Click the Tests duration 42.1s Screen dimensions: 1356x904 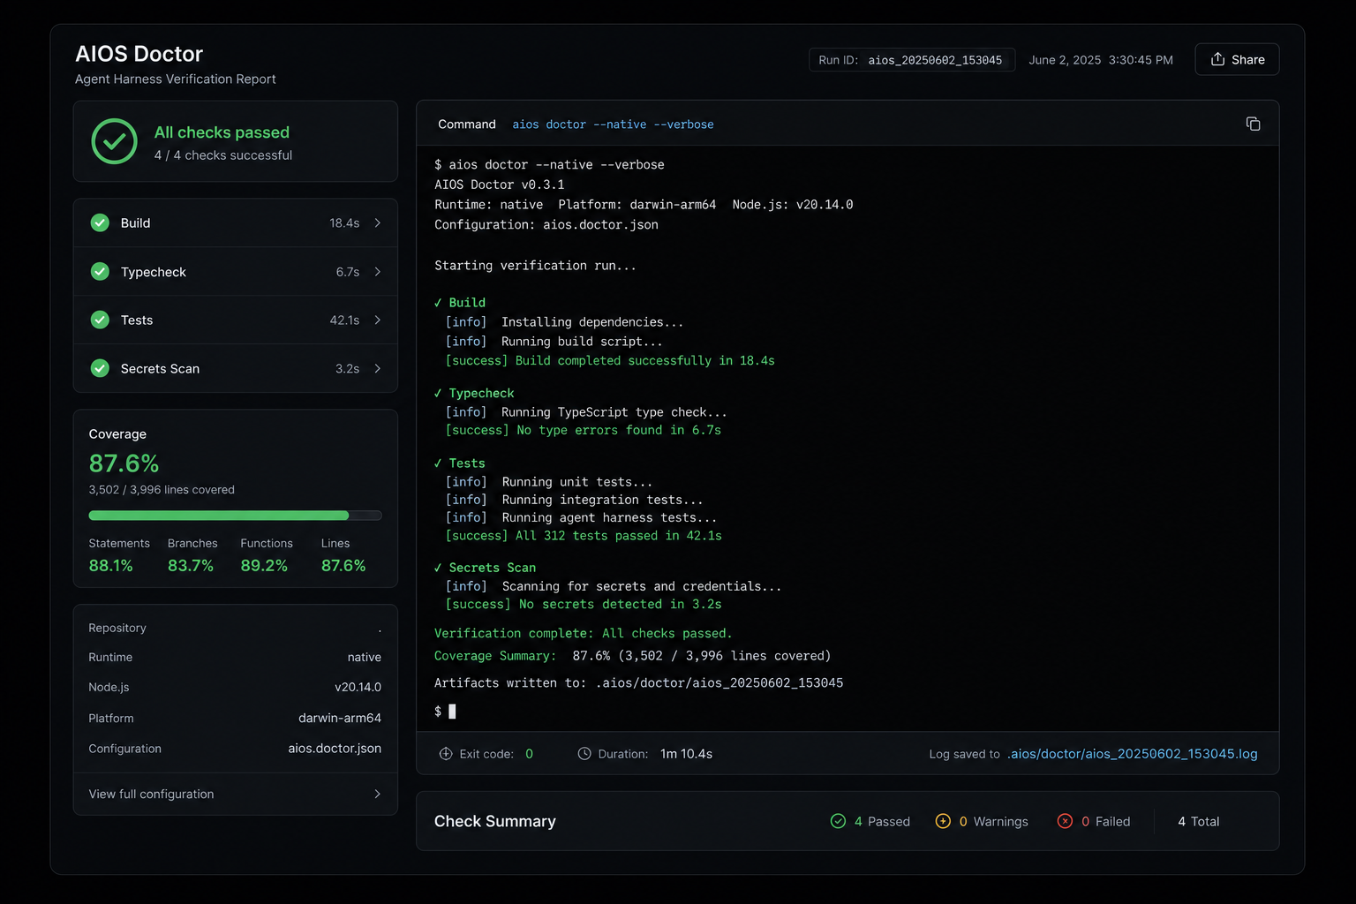pos(344,320)
